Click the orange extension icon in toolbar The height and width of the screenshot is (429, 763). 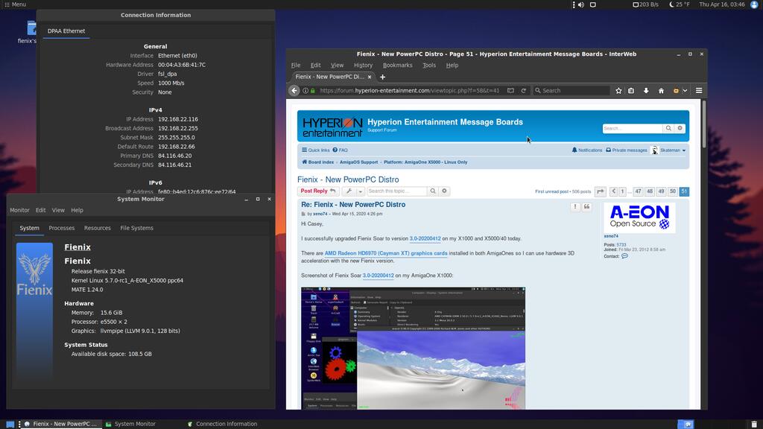[x=676, y=90]
